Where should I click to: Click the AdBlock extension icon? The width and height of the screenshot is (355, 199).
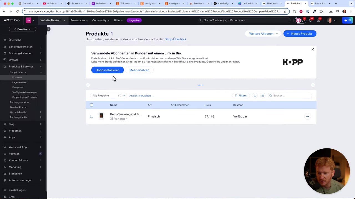click(301, 11)
